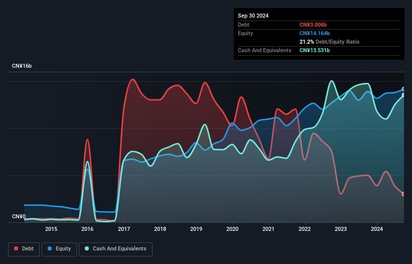
Task: Click the 21.2% Debt/Equity Ratio text
Action: [329, 42]
